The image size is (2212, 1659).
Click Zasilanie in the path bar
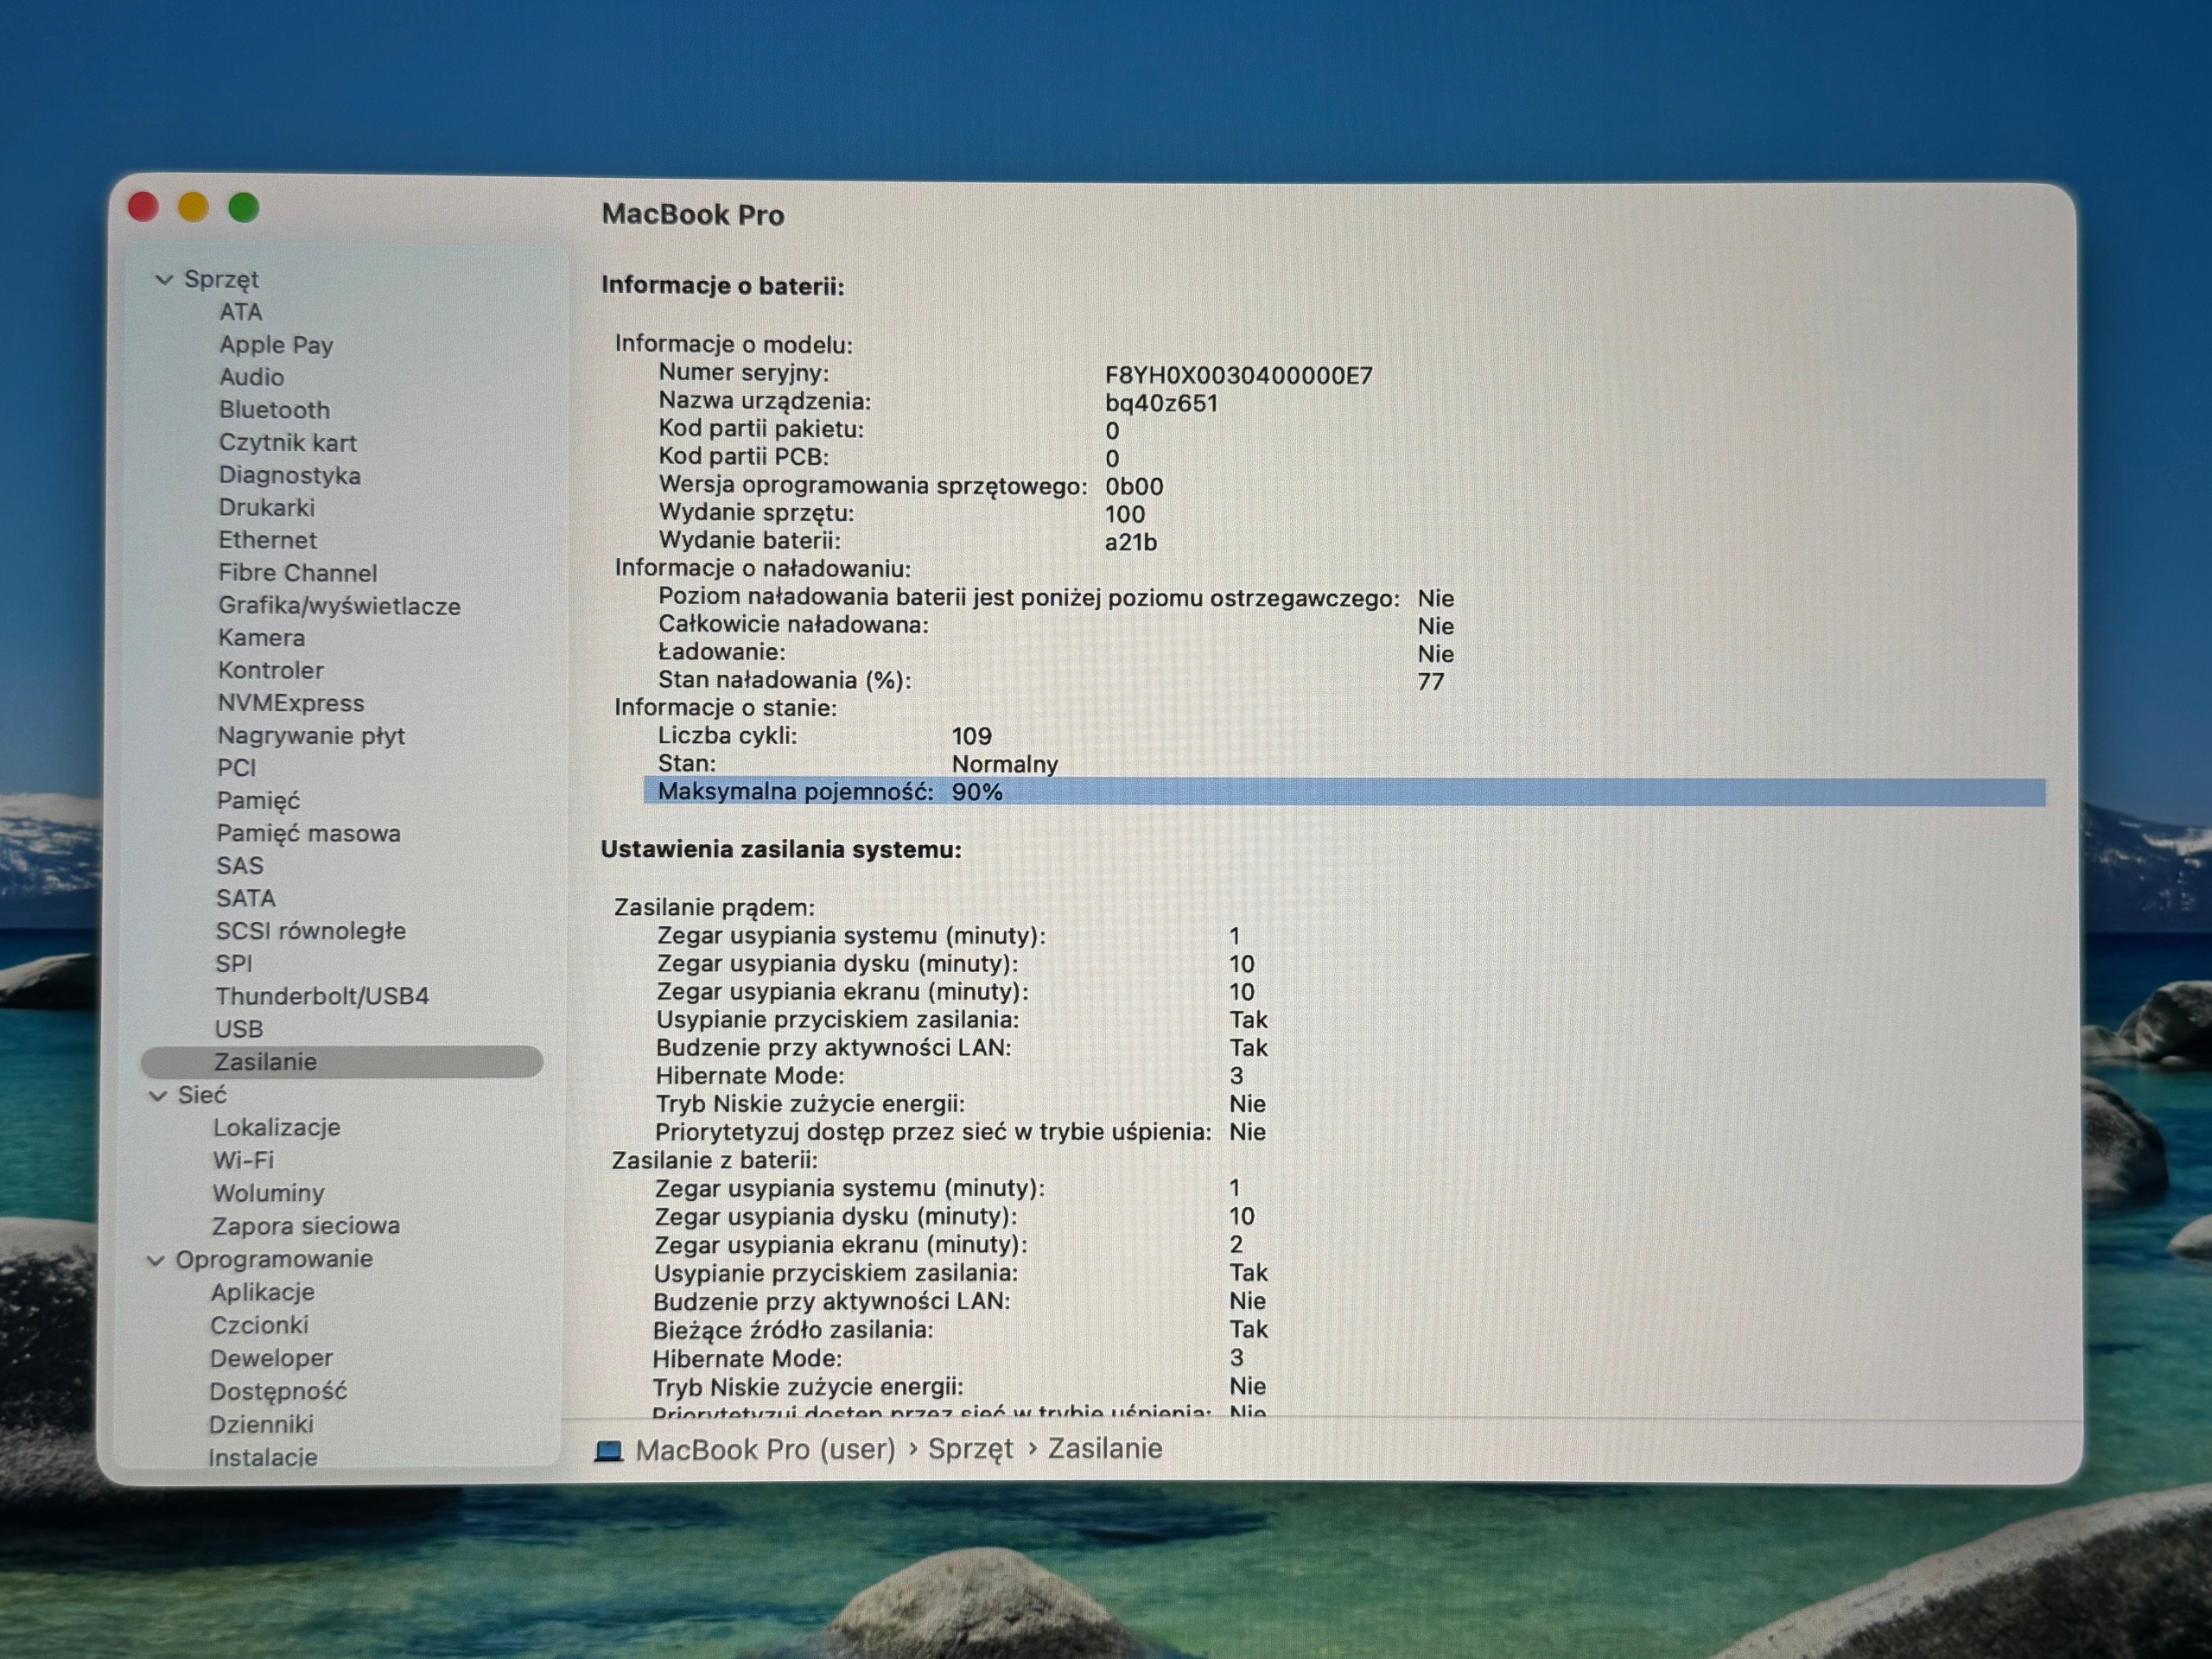[x=1104, y=1449]
